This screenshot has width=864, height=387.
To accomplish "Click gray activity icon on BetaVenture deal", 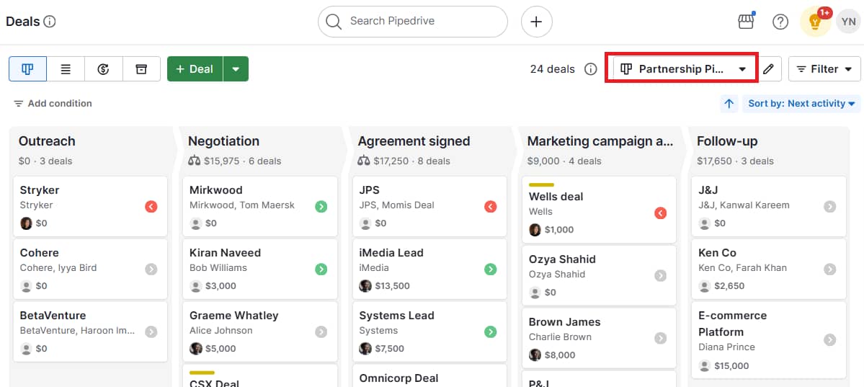I will click(x=151, y=332).
